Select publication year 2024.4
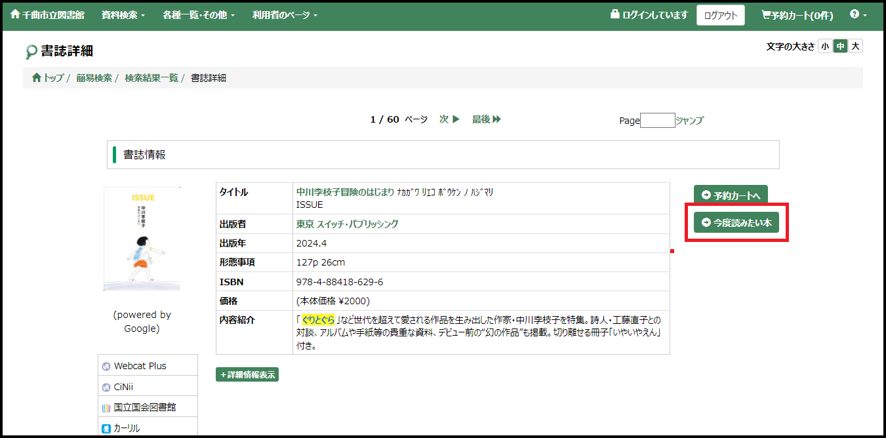The image size is (886, 438). (x=312, y=243)
